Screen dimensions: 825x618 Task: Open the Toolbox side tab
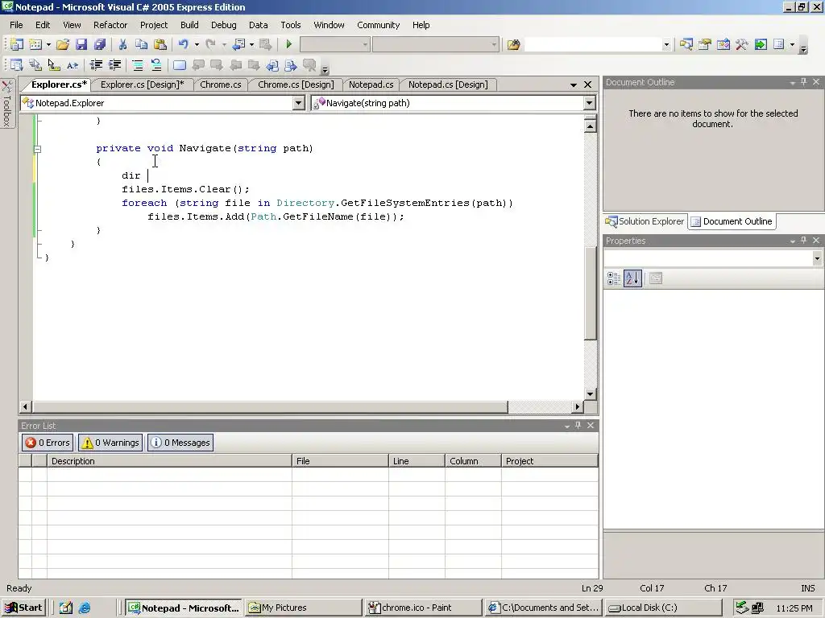6,104
